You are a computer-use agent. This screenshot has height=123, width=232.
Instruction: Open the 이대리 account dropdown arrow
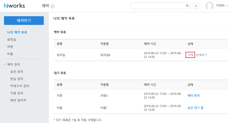click(x=227, y=6)
